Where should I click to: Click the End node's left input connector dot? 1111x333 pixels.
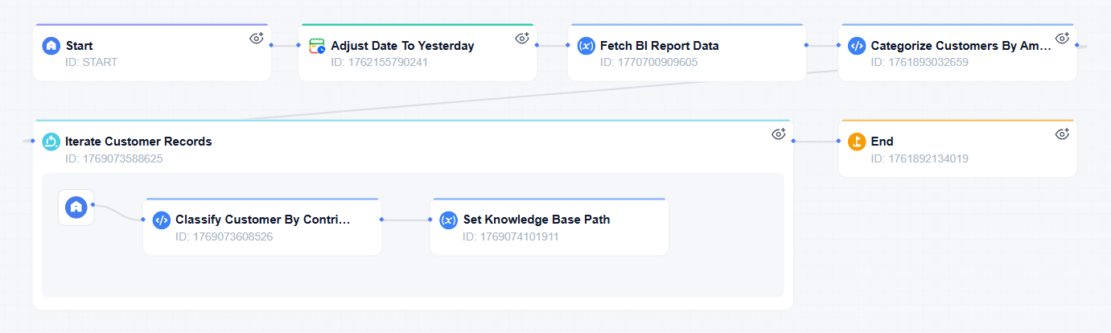[839, 142]
